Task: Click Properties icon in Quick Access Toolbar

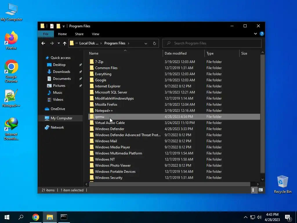Action: pyautogui.click(x=52, y=26)
